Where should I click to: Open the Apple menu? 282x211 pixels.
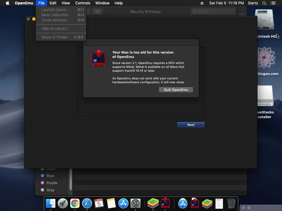(x=7, y=3)
